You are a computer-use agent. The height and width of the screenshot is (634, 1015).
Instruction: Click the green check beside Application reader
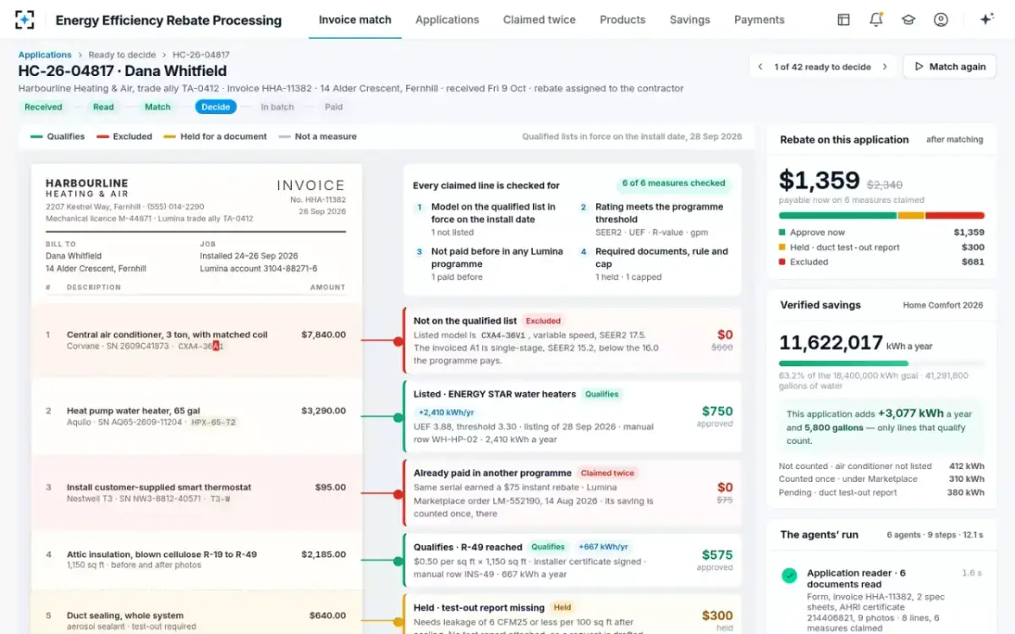(789, 576)
